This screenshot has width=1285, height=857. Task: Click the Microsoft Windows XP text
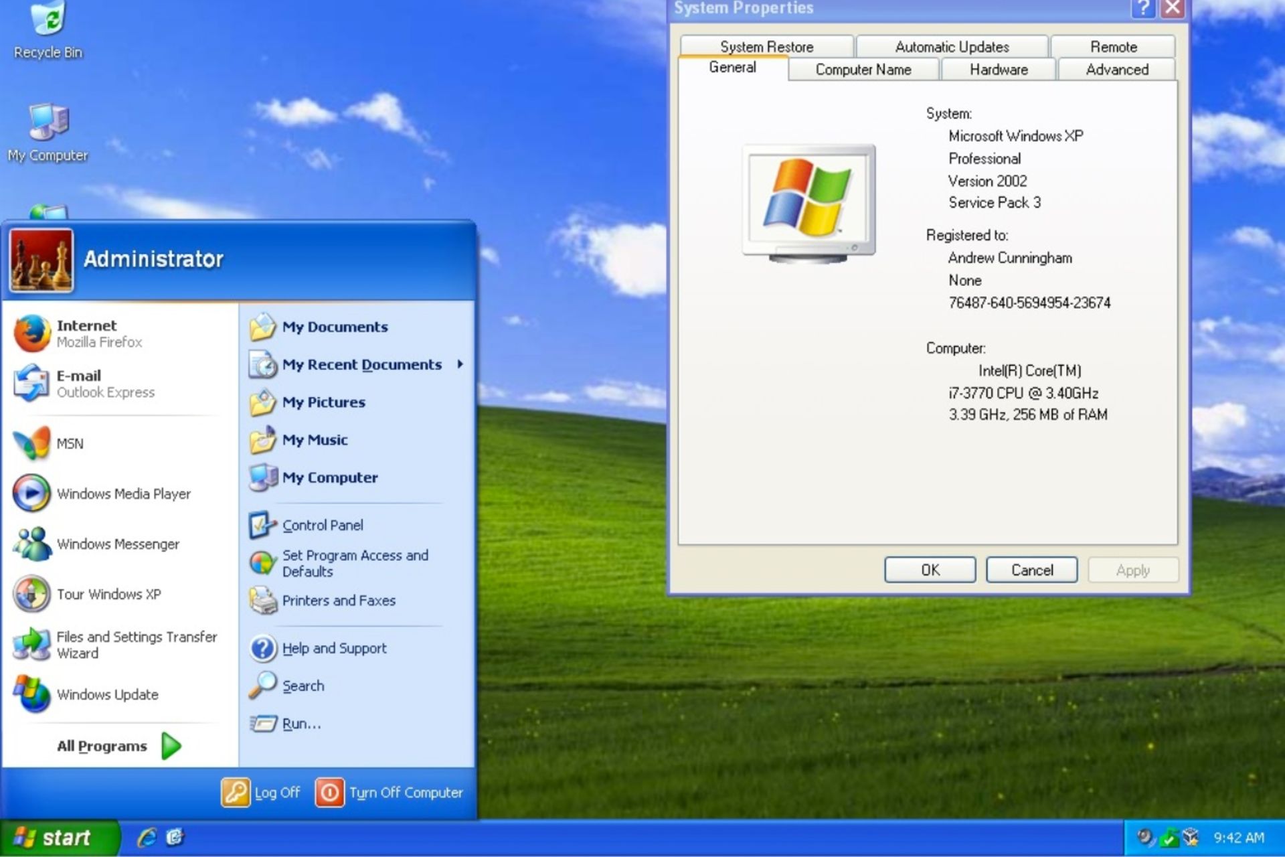coord(1016,136)
